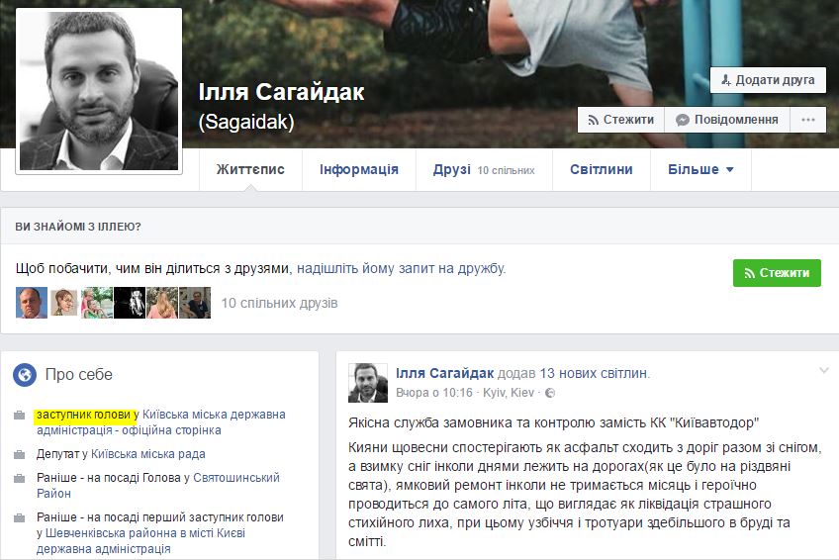Expand the Більше dropdown tab
This screenshot has height=560, width=839.
(x=700, y=169)
